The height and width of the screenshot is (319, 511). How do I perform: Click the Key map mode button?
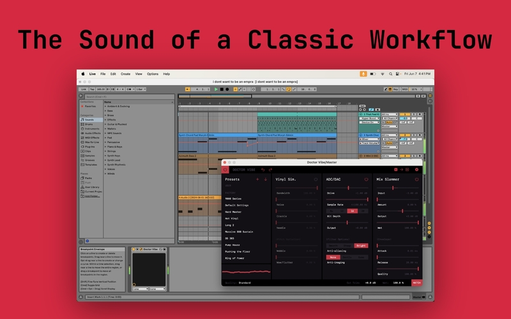395,89
